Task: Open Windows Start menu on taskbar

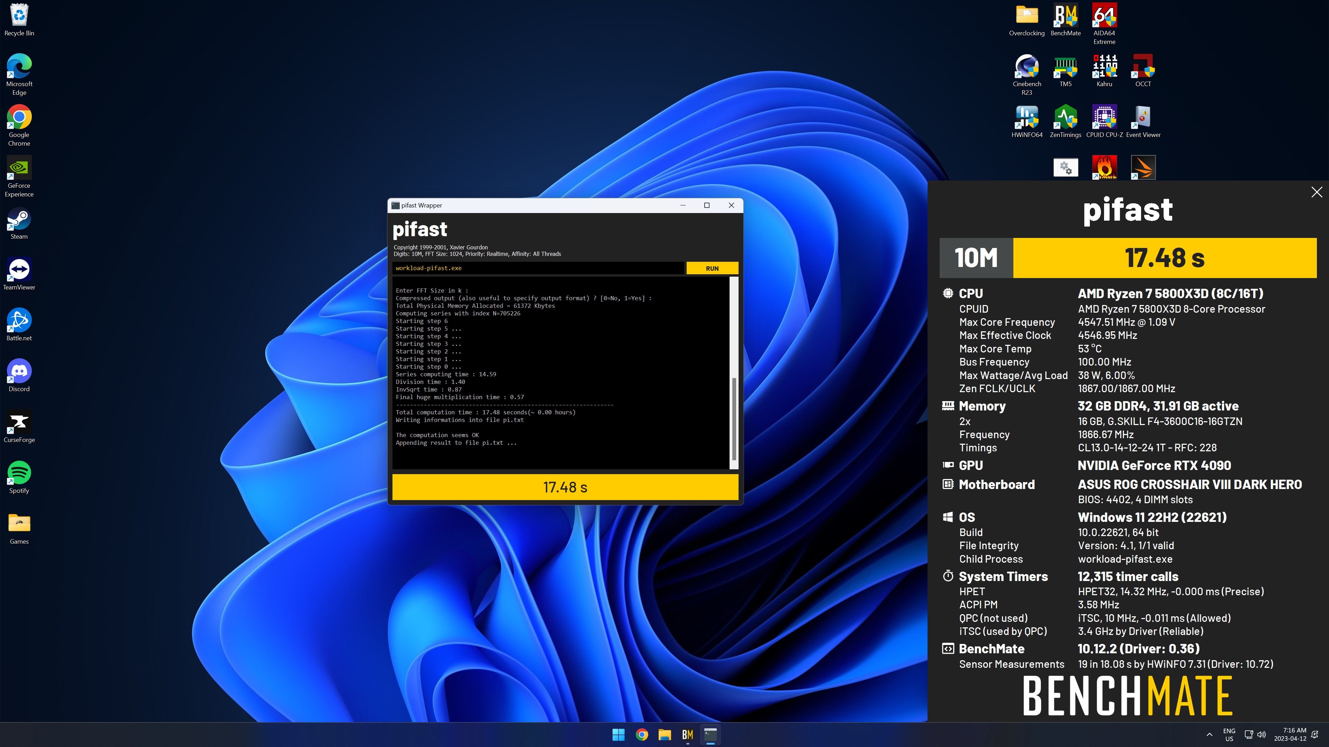Action: 618,735
